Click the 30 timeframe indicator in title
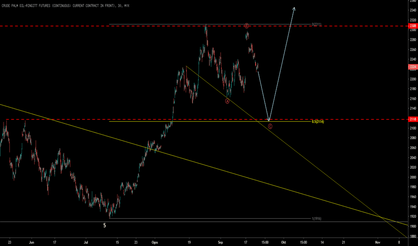Screen dimensions: 418x246 (x=119, y=5)
